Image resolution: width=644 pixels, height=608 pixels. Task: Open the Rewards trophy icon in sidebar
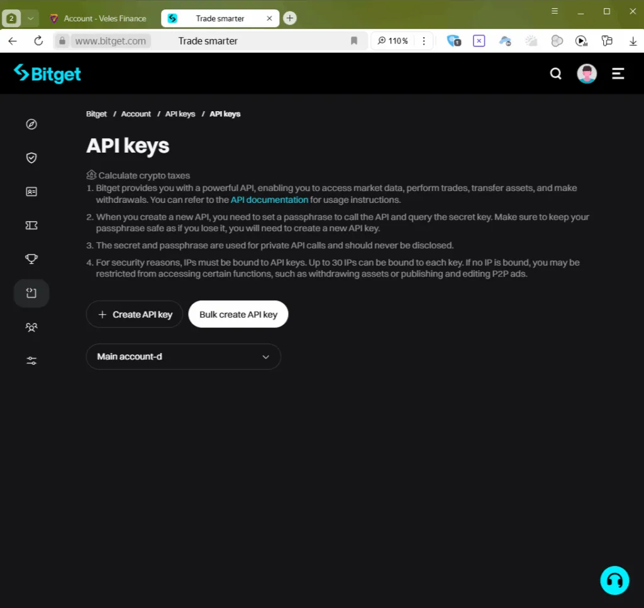[31, 259]
